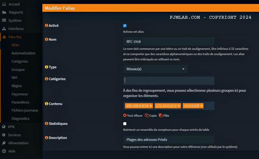Click Tout effacer to clear contents
This screenshot has width=259, height=159.
click(133, 116)
